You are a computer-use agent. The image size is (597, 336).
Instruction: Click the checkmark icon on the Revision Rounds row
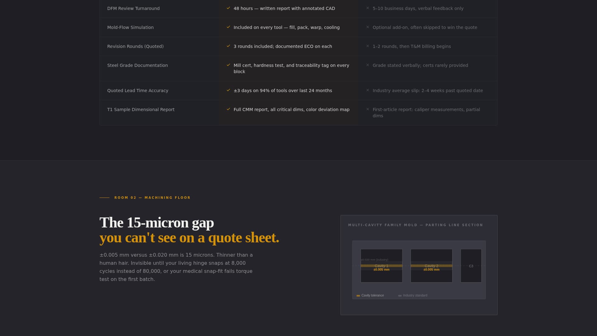tap(229, 46)
